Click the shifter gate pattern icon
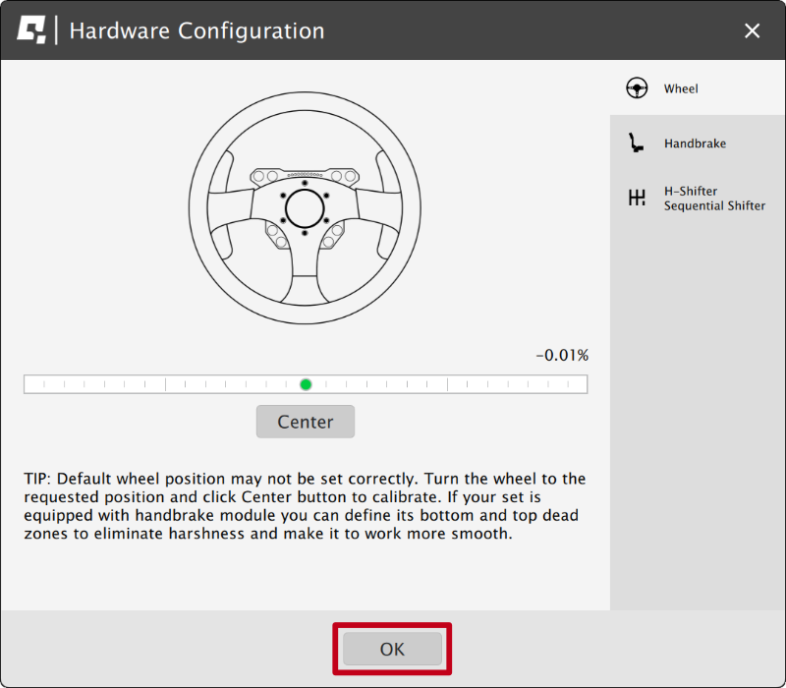 point(637,197)
